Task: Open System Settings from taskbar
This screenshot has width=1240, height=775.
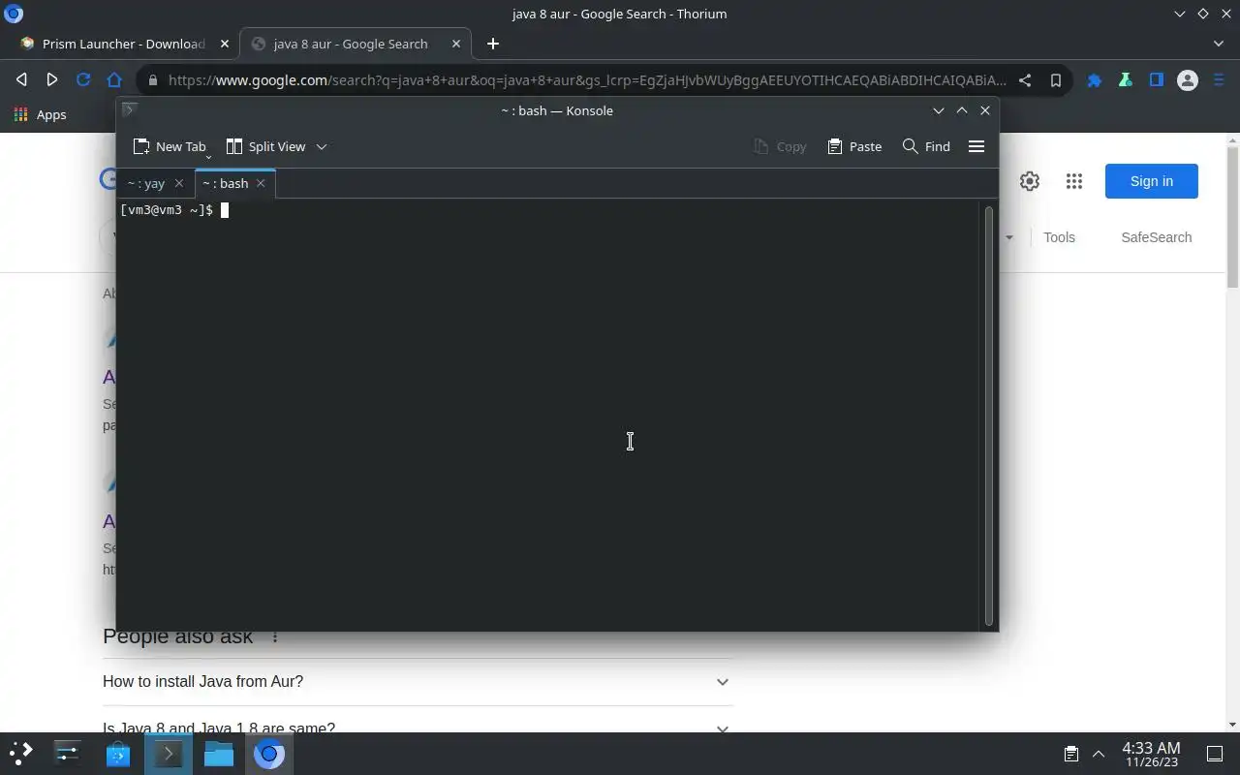Action: [x=68, y=753]
